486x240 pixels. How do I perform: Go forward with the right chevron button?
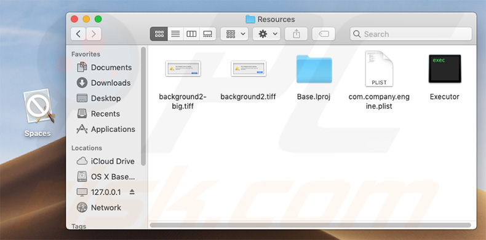tap(94, 34)
